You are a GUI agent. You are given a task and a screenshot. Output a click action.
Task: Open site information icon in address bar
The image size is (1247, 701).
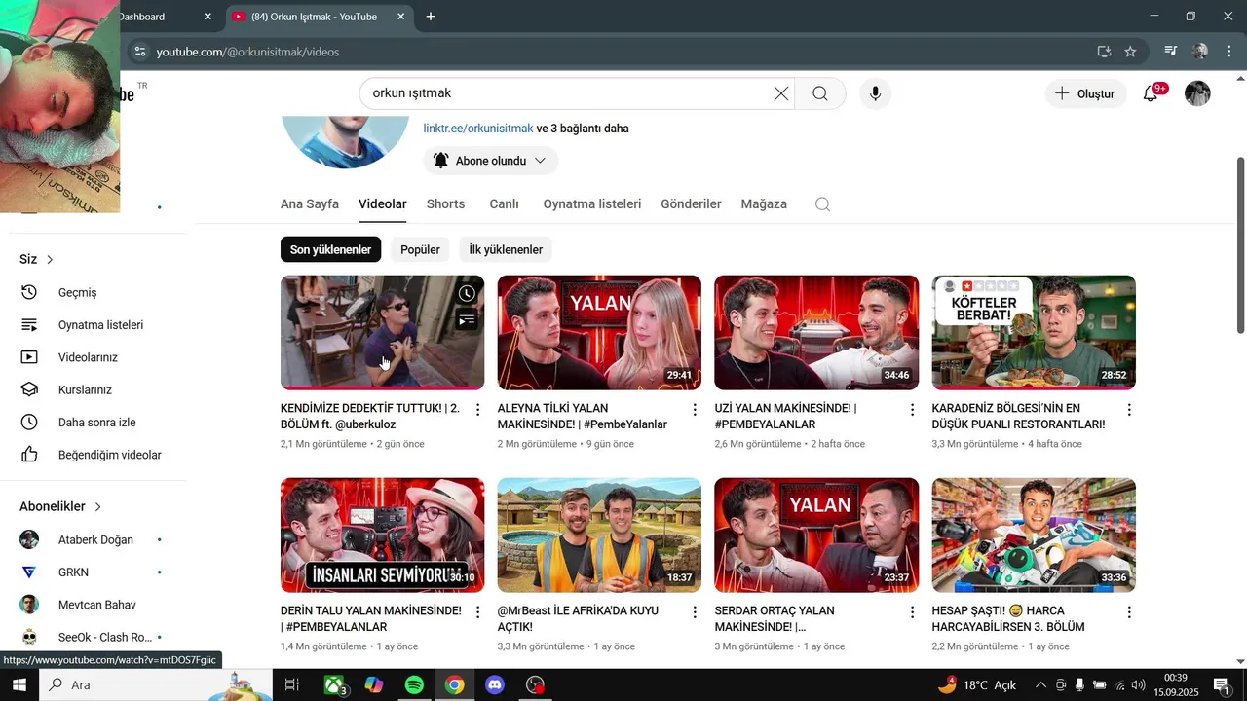click(x=139, y=52)
